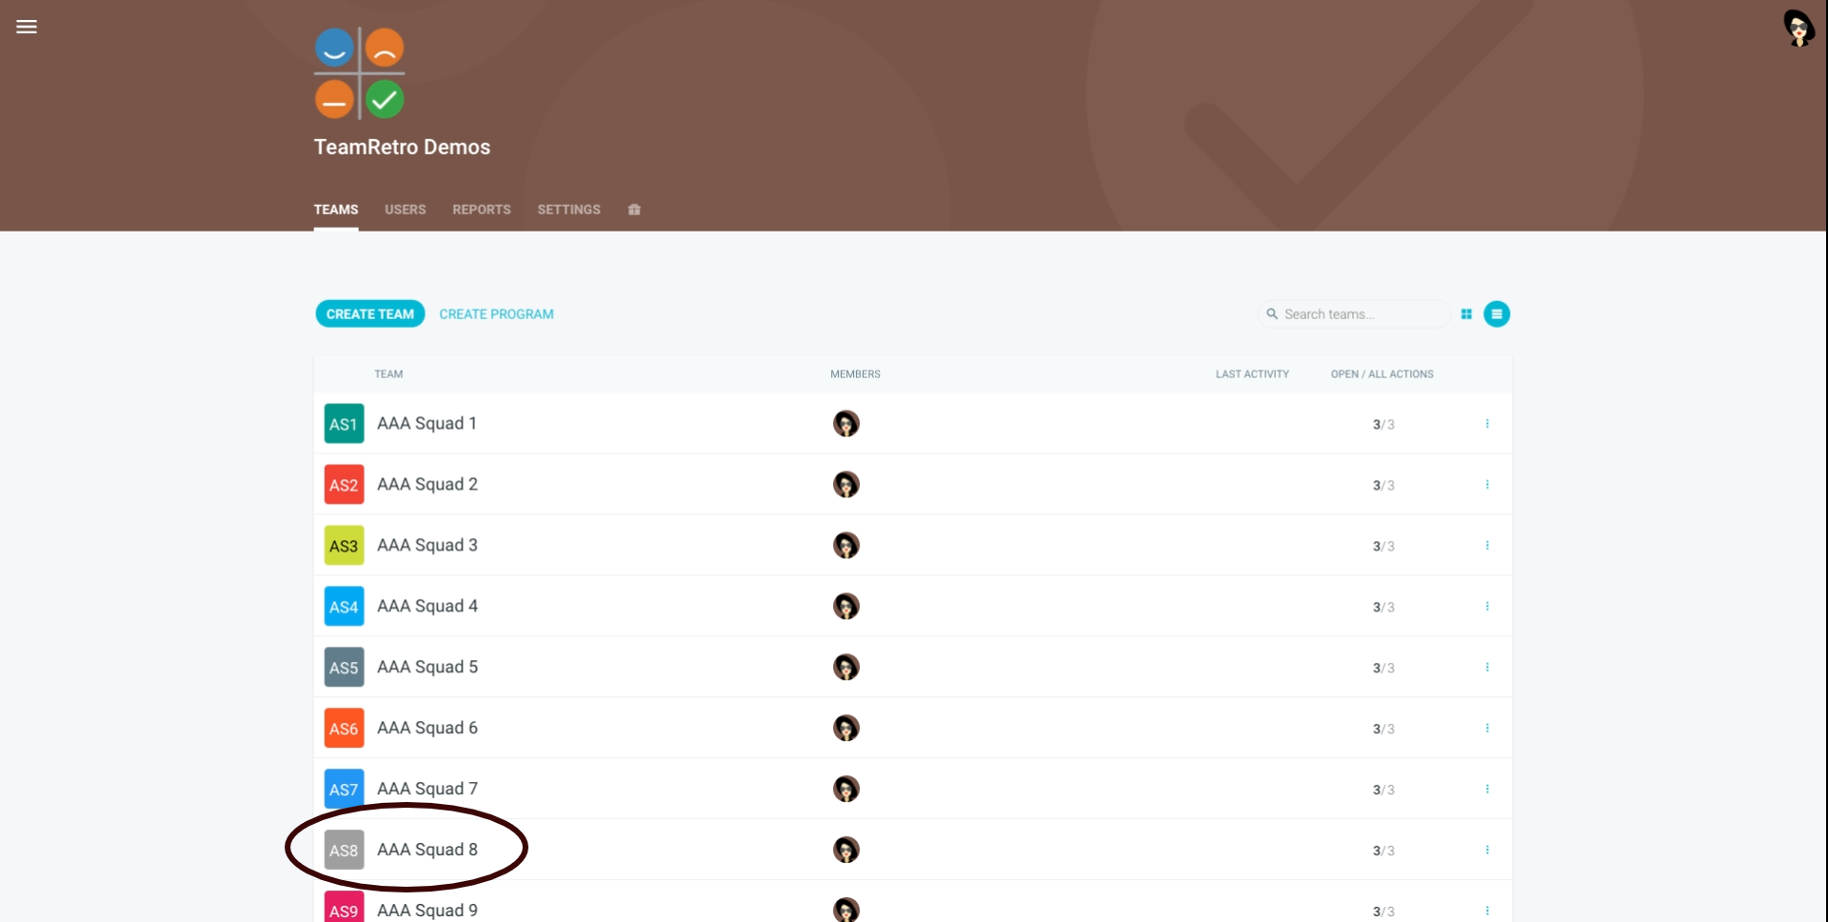Open the AAA Squad 3 team
The image size is (1828, 922).
pyautogui.click(x=427, y=546)
